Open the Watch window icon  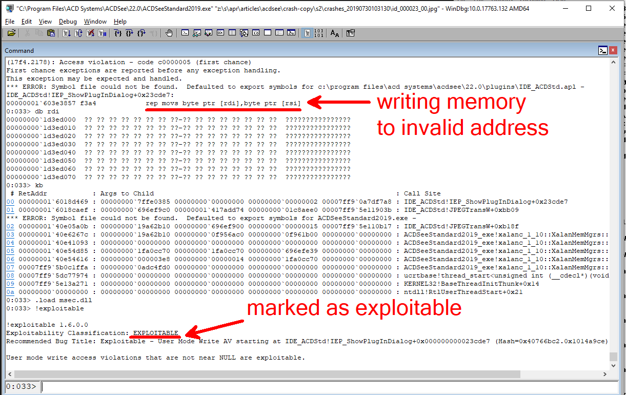[197, 33]
